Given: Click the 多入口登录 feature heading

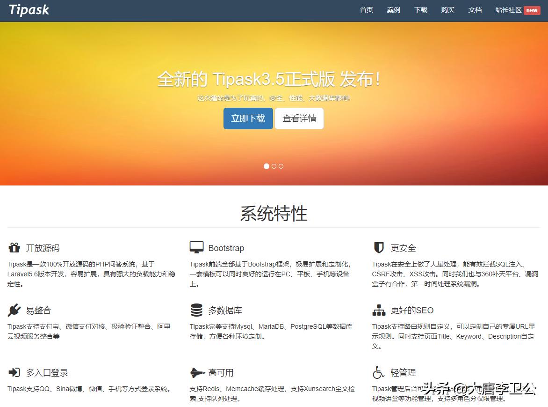Looking at the screenshot, I should (47, 373).
